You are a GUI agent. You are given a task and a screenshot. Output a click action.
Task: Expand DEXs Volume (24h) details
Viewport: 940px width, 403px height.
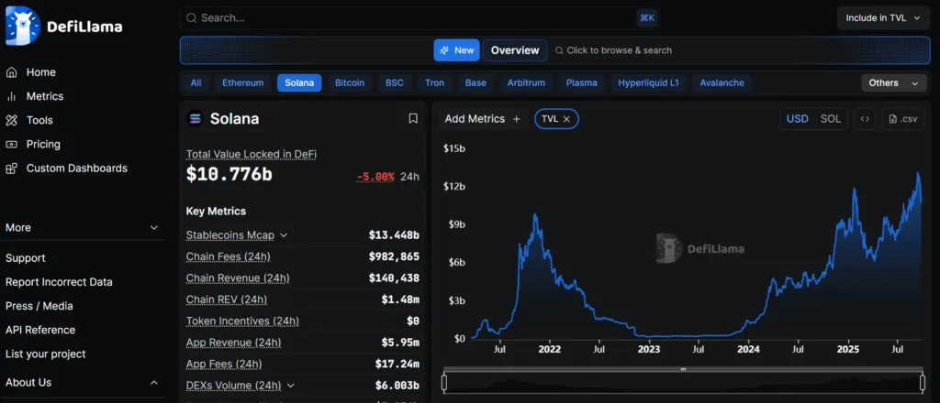291,386
